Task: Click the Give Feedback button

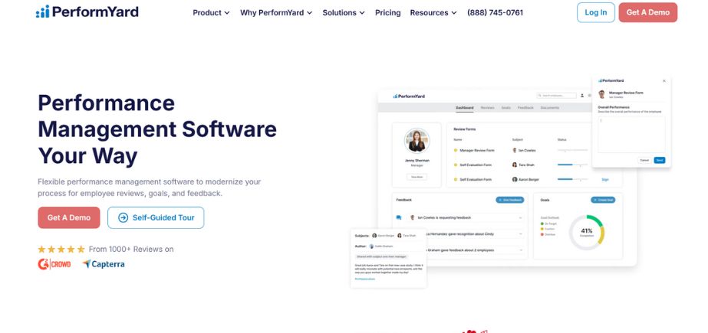Action: [x=510, y=200]
